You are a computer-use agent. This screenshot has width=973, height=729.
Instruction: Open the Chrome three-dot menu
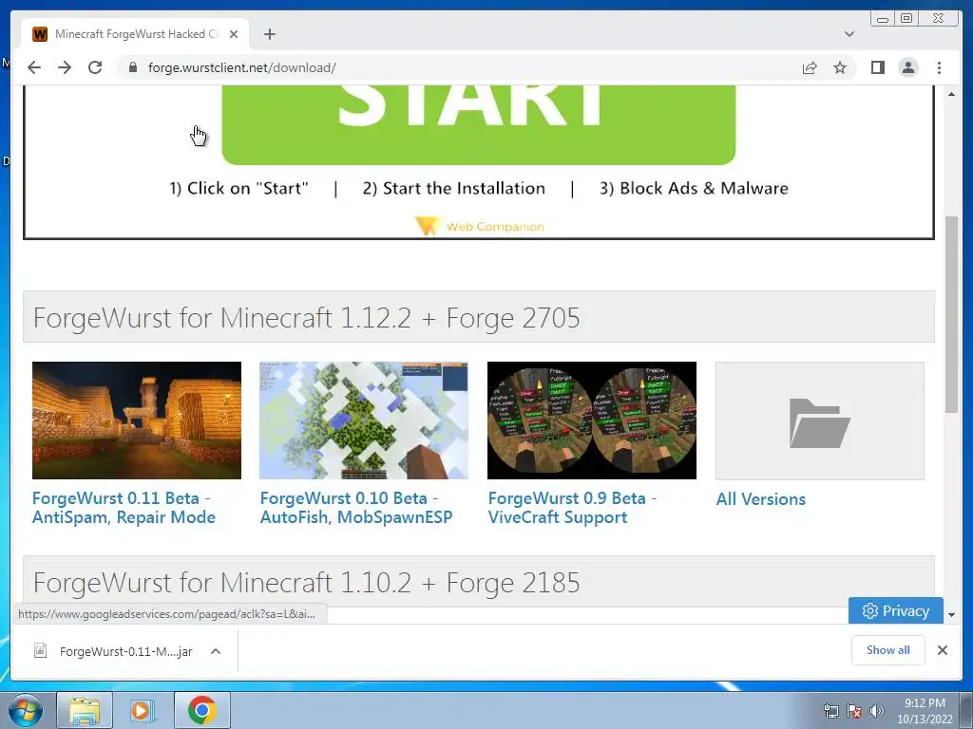coord(939,67)
